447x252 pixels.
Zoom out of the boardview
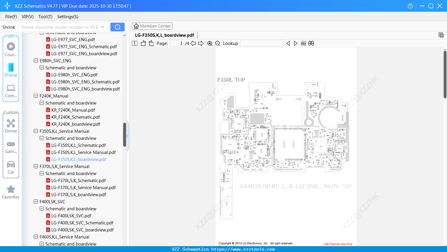[217, 43]
